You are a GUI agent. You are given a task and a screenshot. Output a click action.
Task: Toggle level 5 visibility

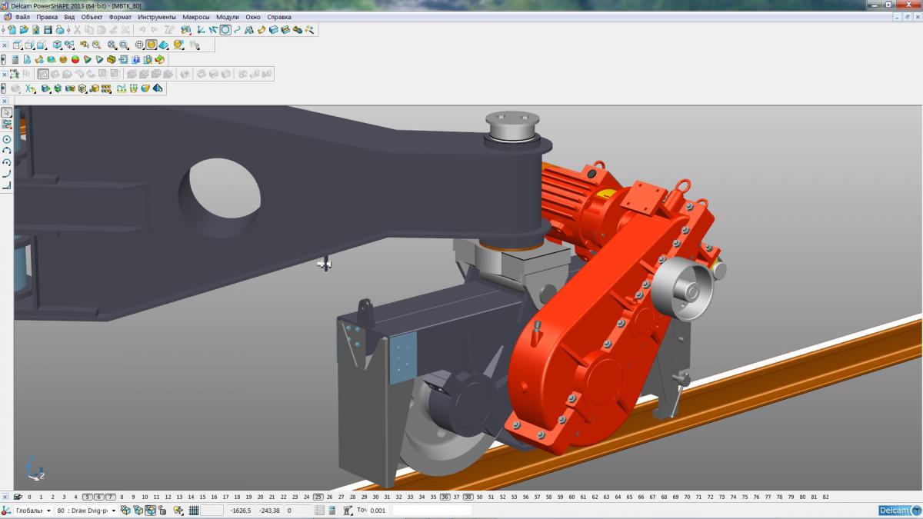(x=87, y=497)
